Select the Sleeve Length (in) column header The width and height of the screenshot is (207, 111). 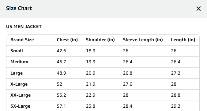(143, 40)
